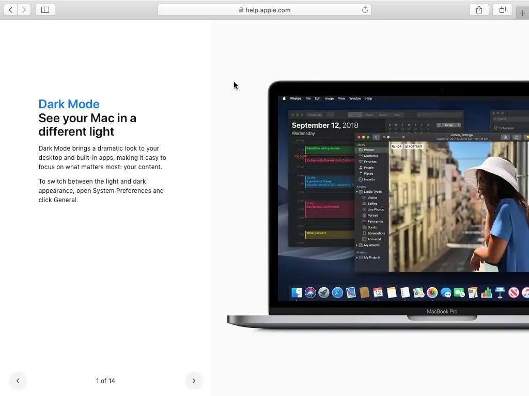The image size is (529, 396).
Task: Click the 'Choir concert' event in pictured Calendar
Action: tap(330, 234)
